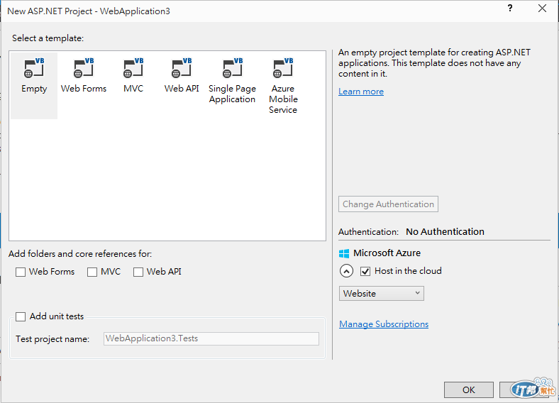Click 'Add folders and core references for:' label

point(80,254)
